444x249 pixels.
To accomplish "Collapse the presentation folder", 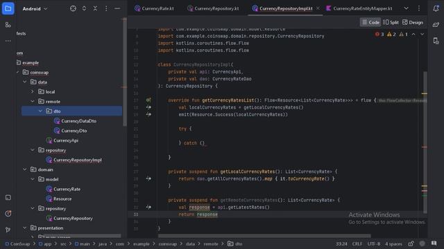I will tap(25, 228).
